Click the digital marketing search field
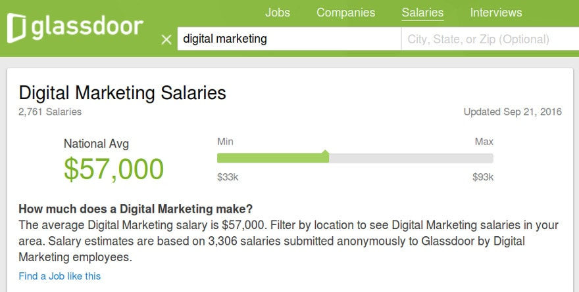This screenshot has width=579, height=292. click(289, 39)
